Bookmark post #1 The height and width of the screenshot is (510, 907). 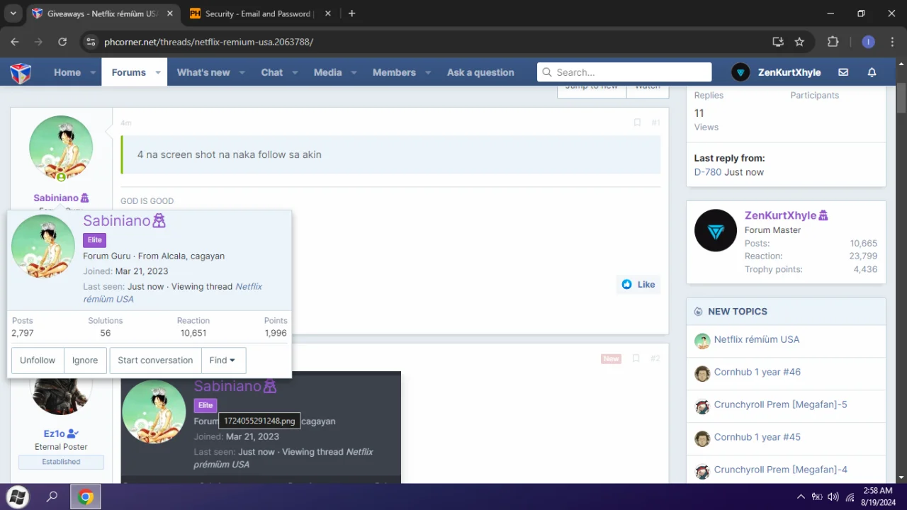(x=637, y=123)
